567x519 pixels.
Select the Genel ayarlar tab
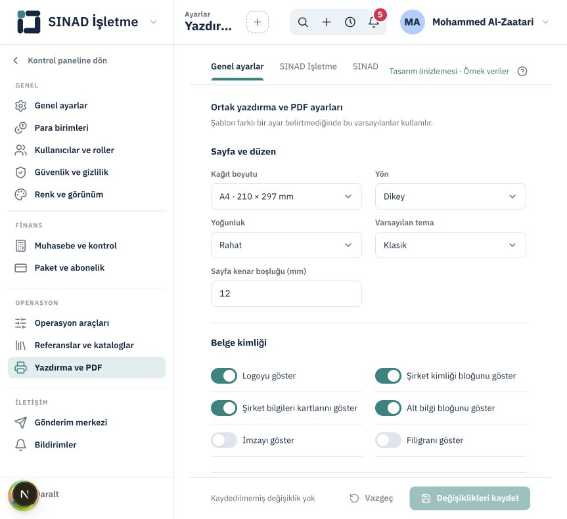point(237,66)
